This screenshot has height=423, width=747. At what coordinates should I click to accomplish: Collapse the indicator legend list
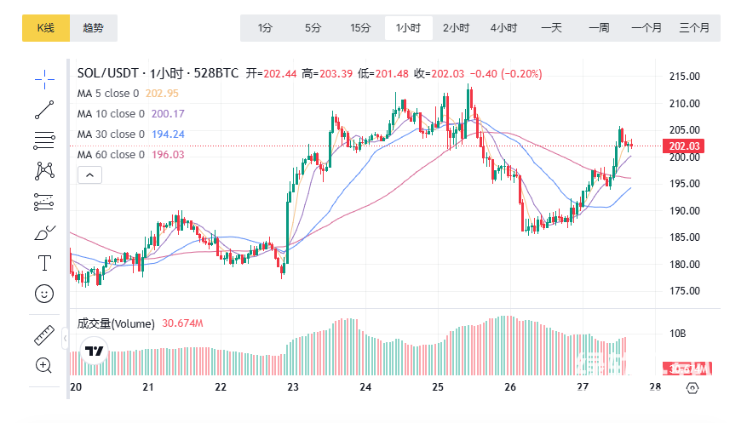tap(89, 175)
